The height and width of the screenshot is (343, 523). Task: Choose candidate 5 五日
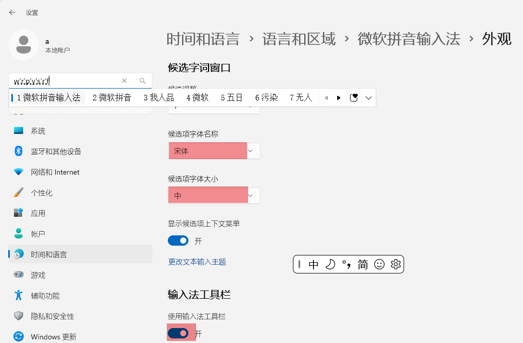(x=232, y=97)
